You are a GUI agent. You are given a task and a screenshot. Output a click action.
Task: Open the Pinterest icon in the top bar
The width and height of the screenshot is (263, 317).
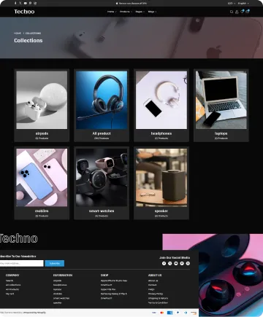pos(30,3)
